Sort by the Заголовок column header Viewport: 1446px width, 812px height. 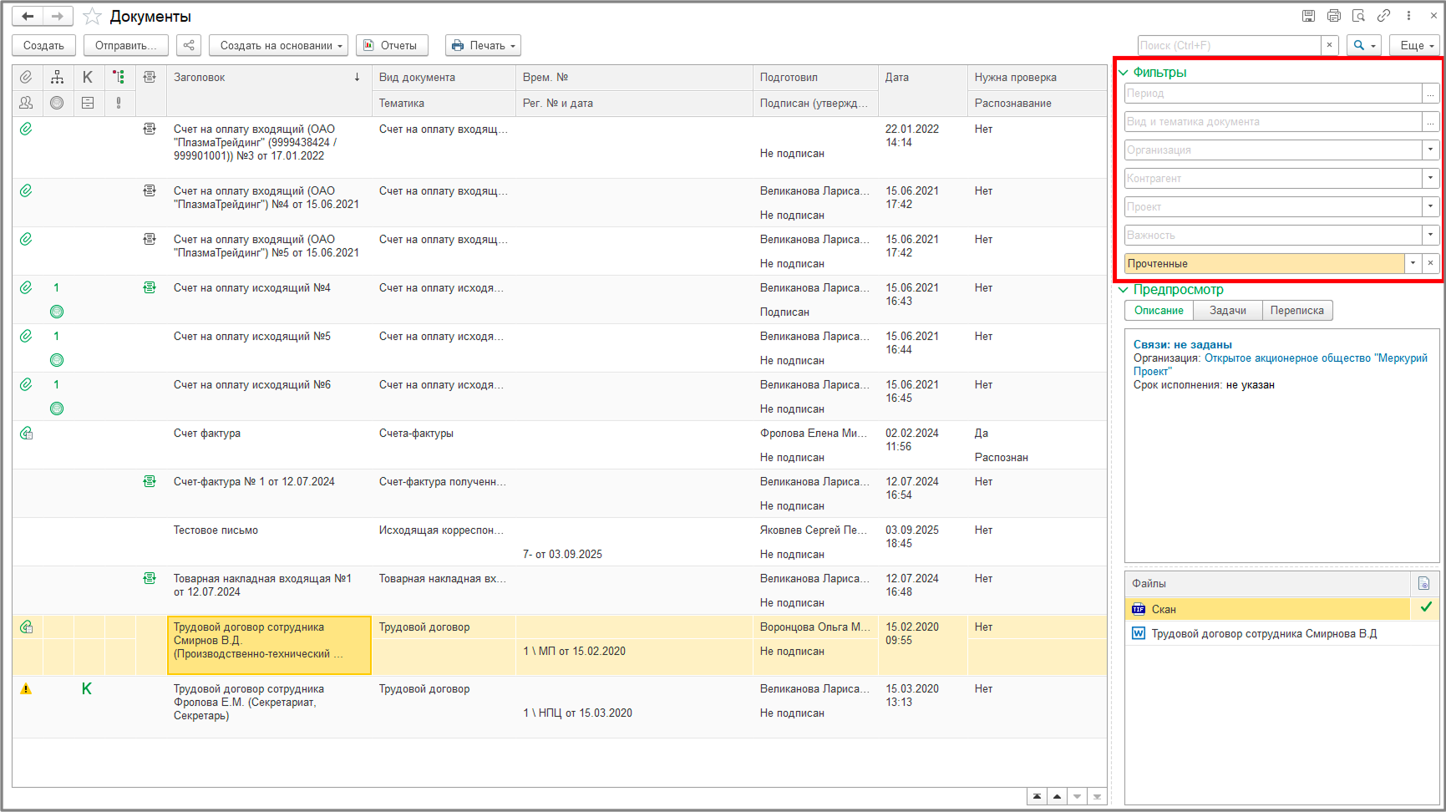(x=269, y=78)
